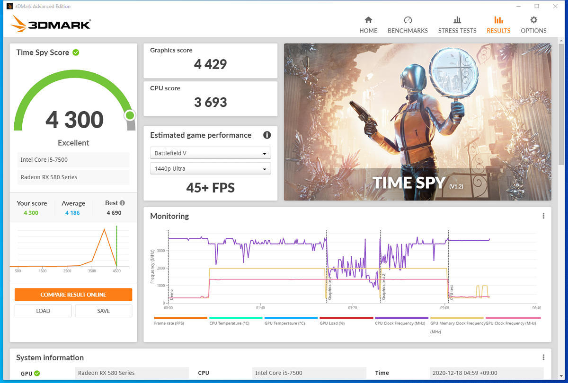Click the LOAD button
The image size is (568, 383).
point(43,311)
